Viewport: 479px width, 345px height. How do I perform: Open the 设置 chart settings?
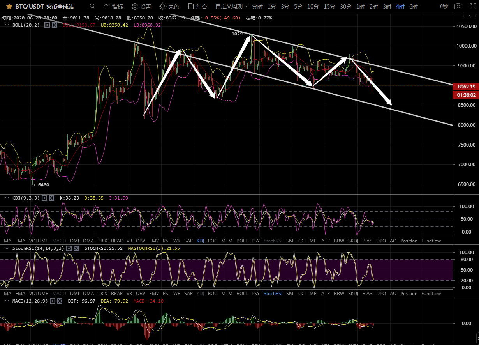click(x=141, y=7)
